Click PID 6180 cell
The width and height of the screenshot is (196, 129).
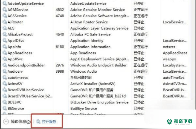pyautogui.click(x=60, y=47)
